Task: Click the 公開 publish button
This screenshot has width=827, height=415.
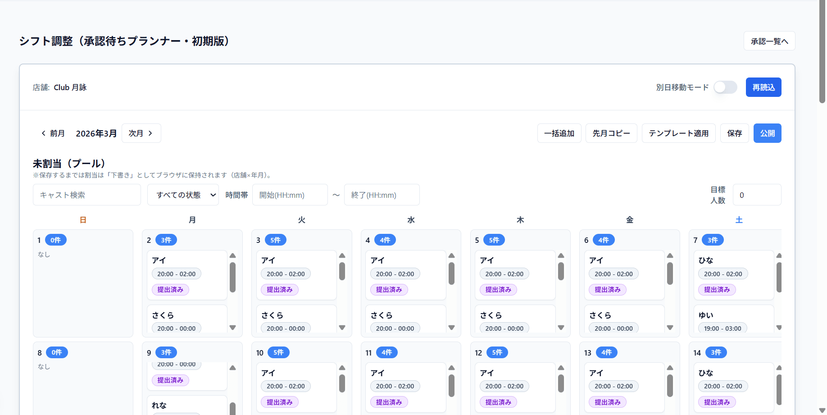Action: point(767,133)
